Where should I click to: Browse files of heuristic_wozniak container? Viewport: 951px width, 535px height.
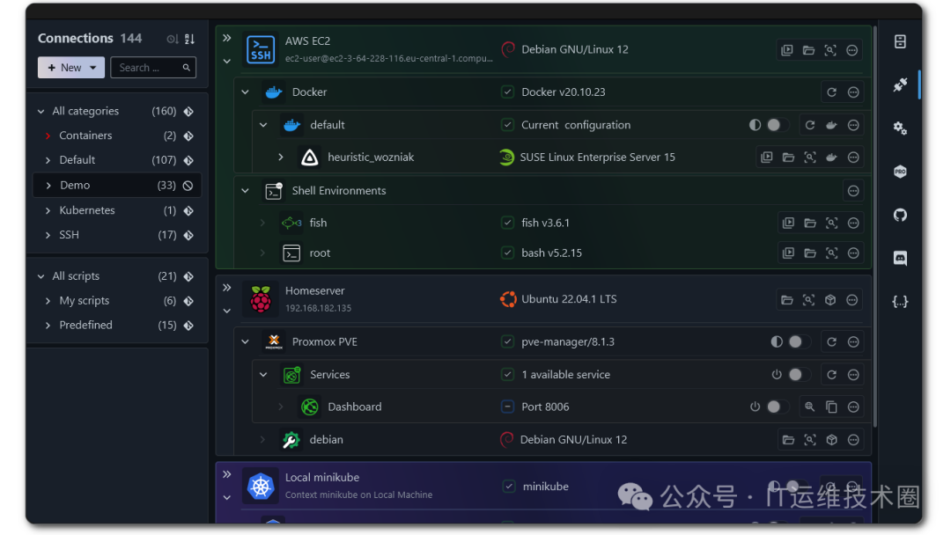click(x=788, y=157)
